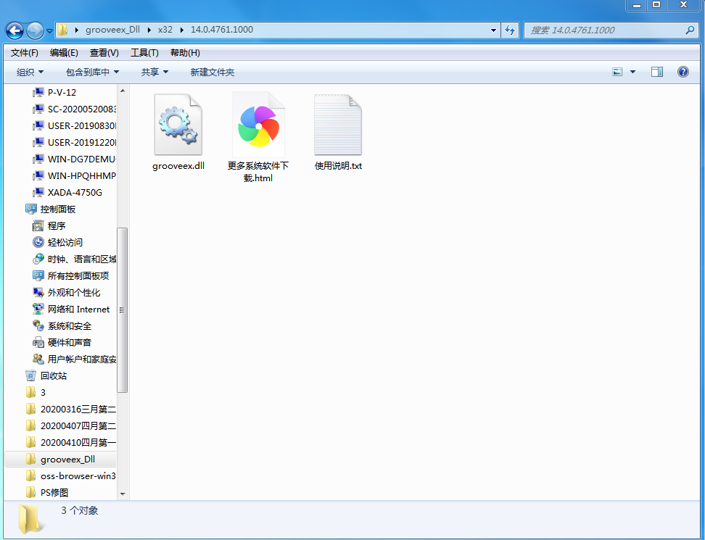Select PS修图 folder in tree
Viewport: 705px width, 540px height.
click(54, 493)
